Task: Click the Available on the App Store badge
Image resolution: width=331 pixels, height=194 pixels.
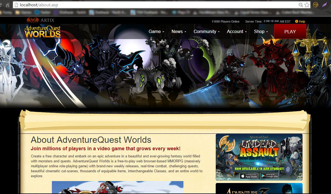Action: pyautogui.click(x=249, y=176)
